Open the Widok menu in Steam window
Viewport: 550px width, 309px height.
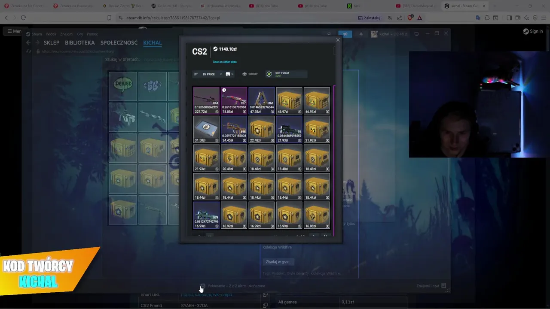51,34
